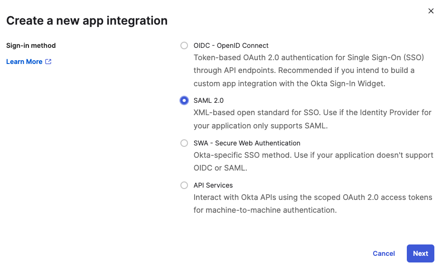Click the Next button
Image resolution: width=441 pixels, height=271 pixels.
[x=420, y=253]
